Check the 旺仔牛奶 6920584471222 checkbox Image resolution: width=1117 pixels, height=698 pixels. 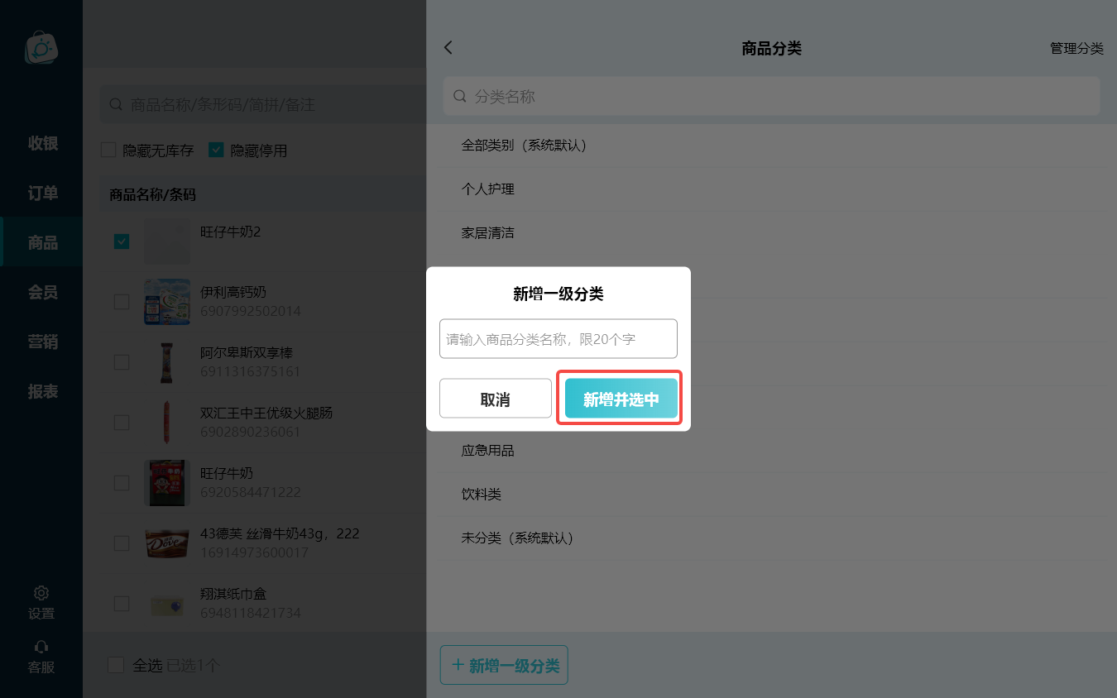122,483
